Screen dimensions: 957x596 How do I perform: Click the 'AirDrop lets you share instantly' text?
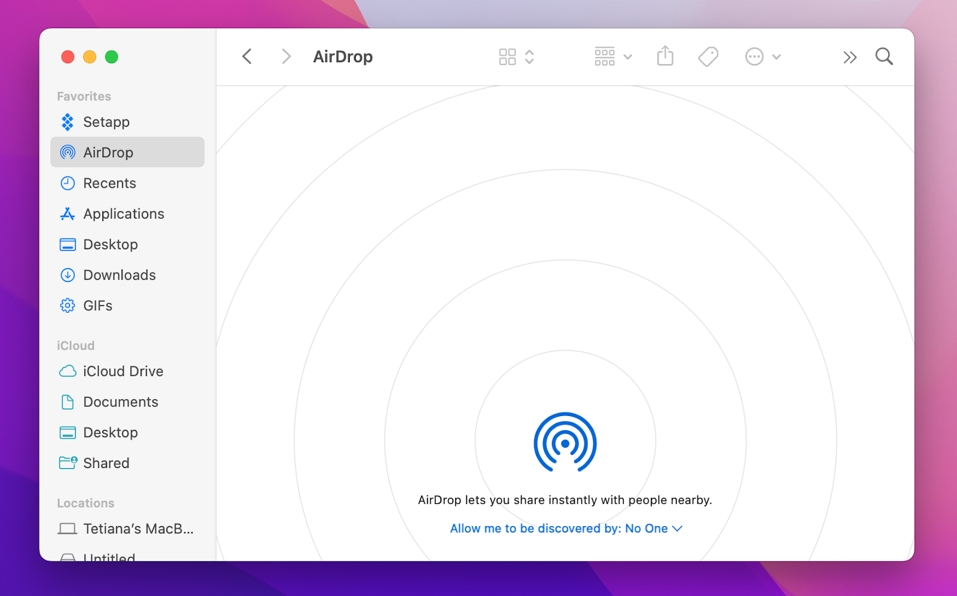[x=565, y=500]
